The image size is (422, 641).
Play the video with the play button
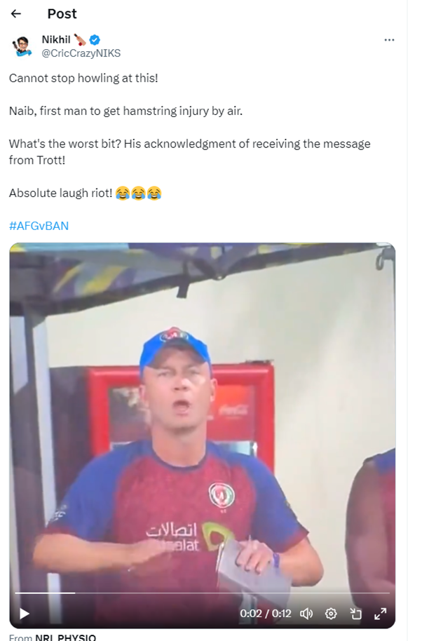25,614
